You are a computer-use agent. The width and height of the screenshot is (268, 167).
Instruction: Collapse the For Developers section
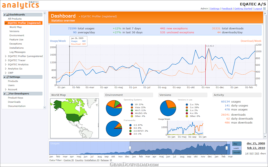coord(4,94)
